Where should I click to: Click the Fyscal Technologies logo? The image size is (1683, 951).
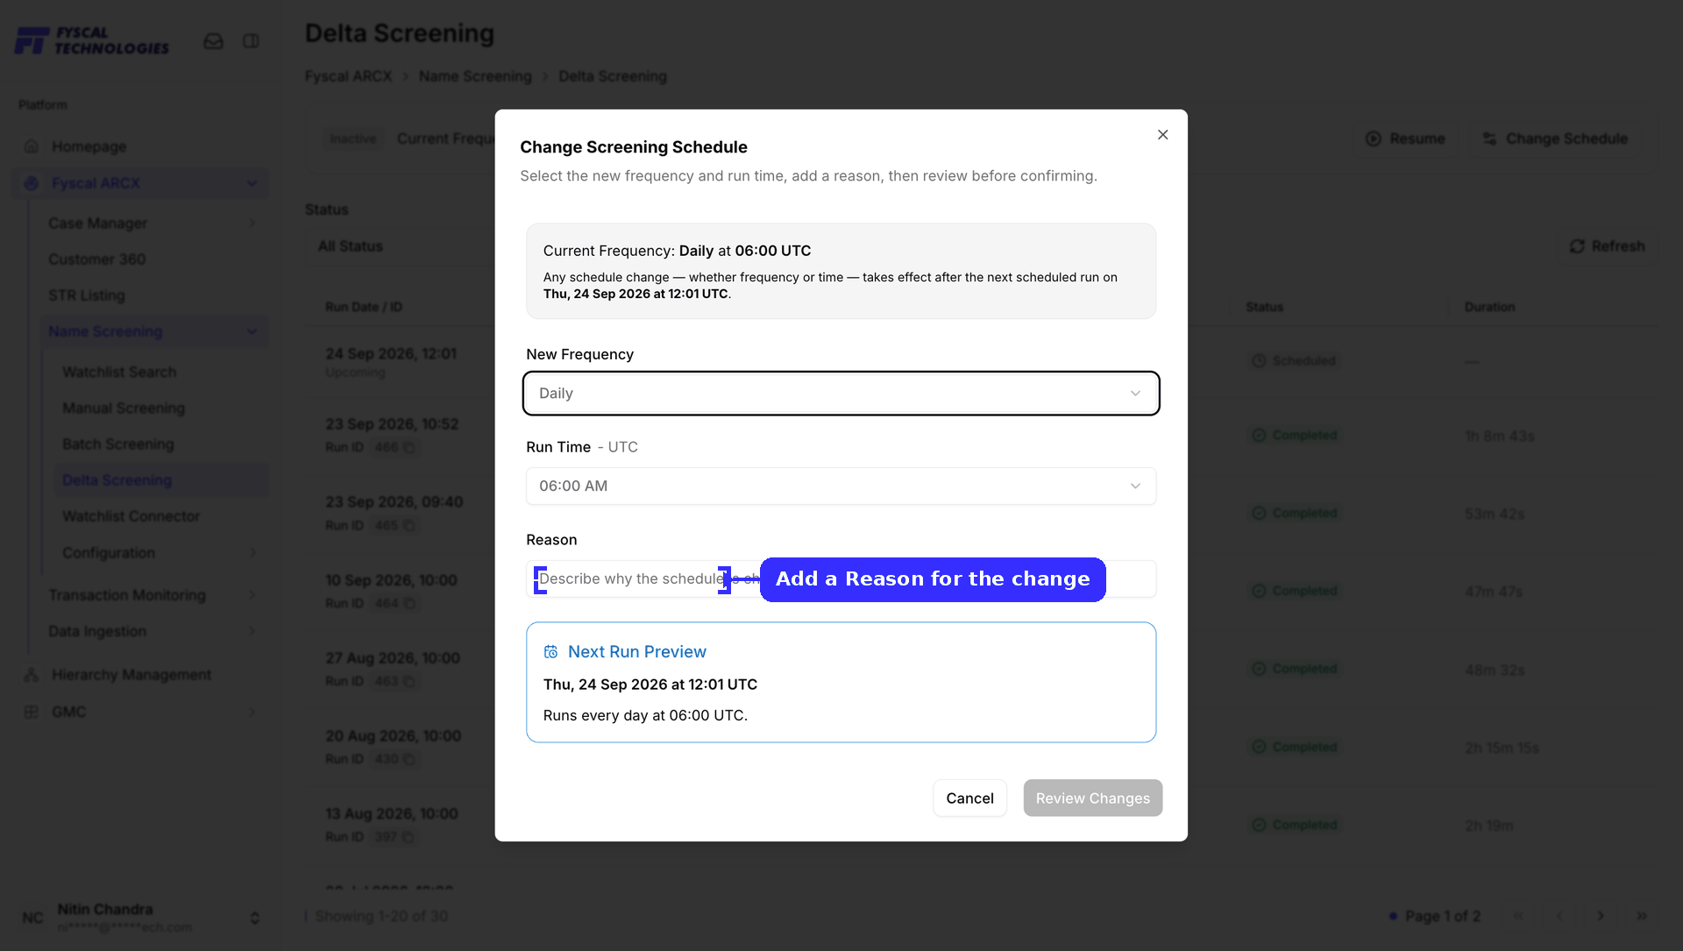(93, 40)
